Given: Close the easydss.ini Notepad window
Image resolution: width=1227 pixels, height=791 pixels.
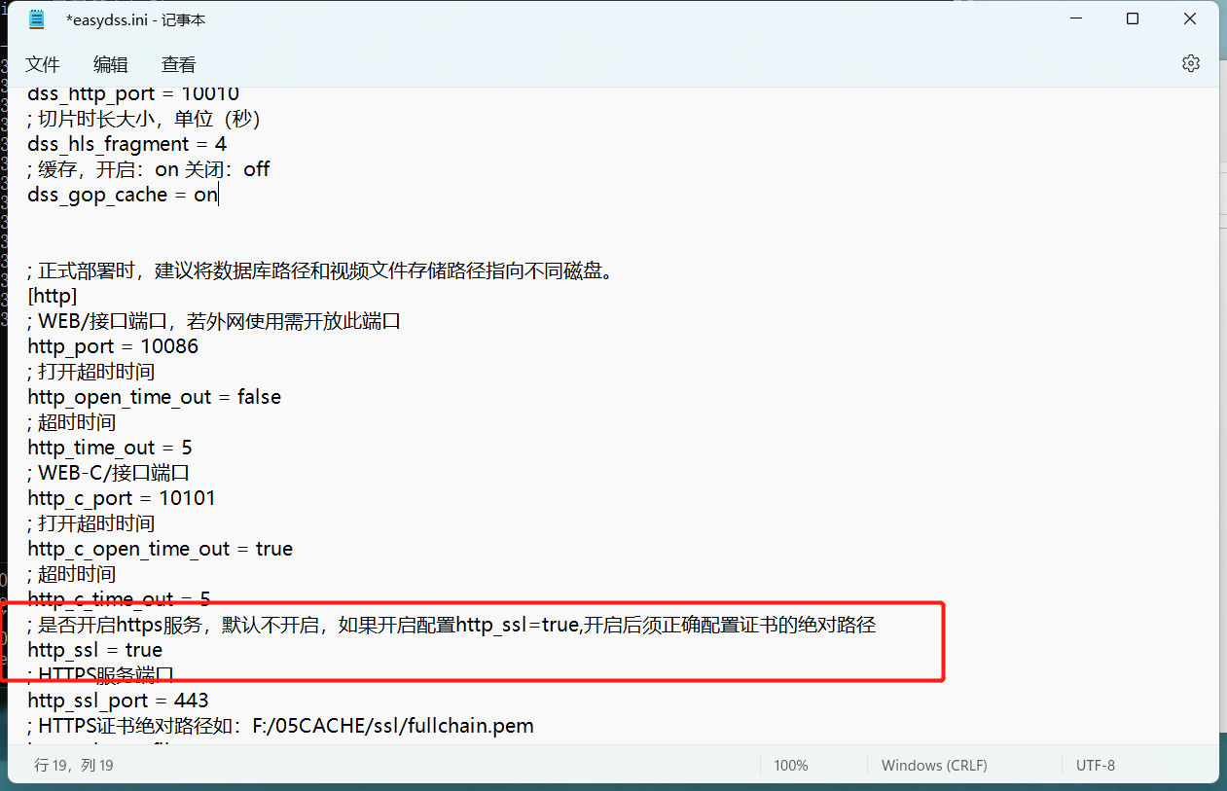Looking at the screenshot, I should pyautogui.click(x=1190, y=18).
